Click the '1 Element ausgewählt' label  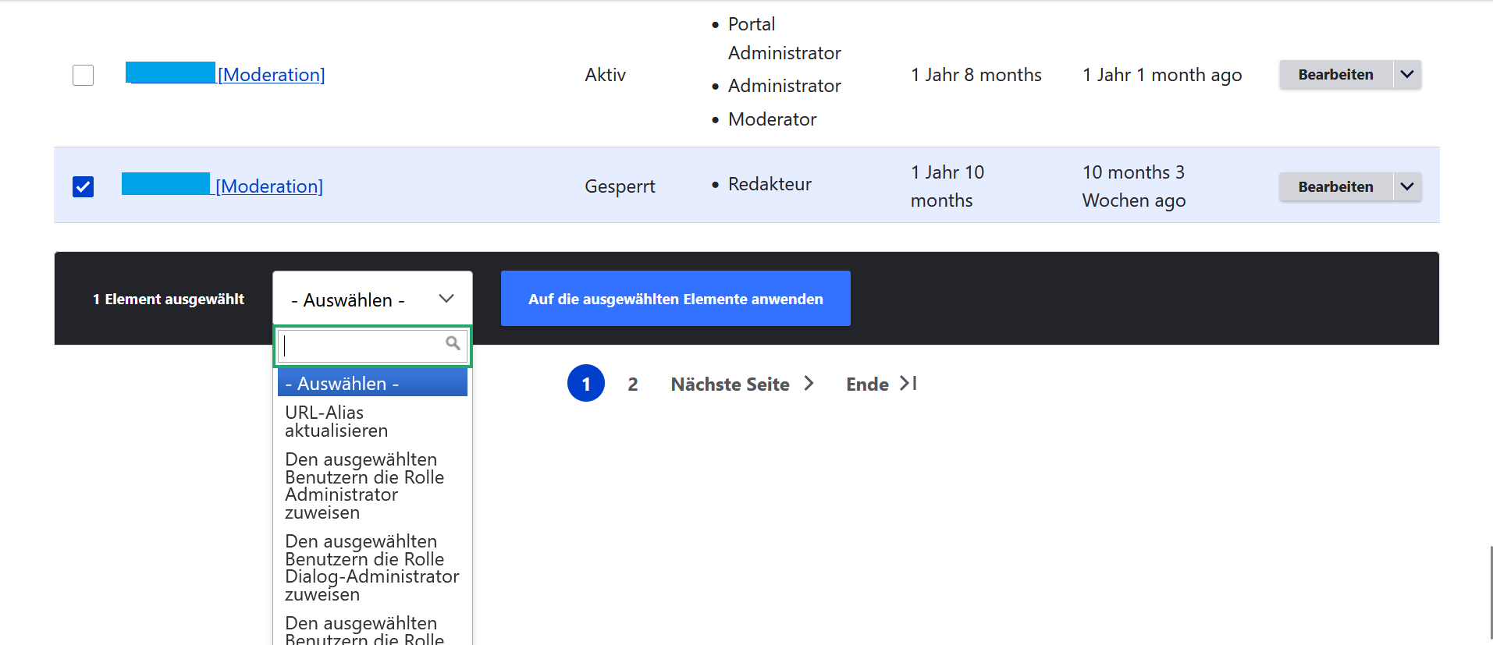tap(169, 299)
